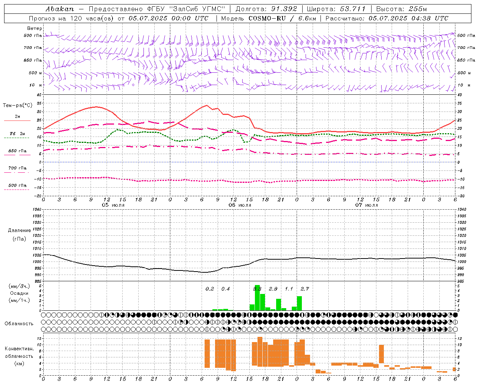Click the Давление pressure panel label

pyautogui.click(x=19, y=231)
